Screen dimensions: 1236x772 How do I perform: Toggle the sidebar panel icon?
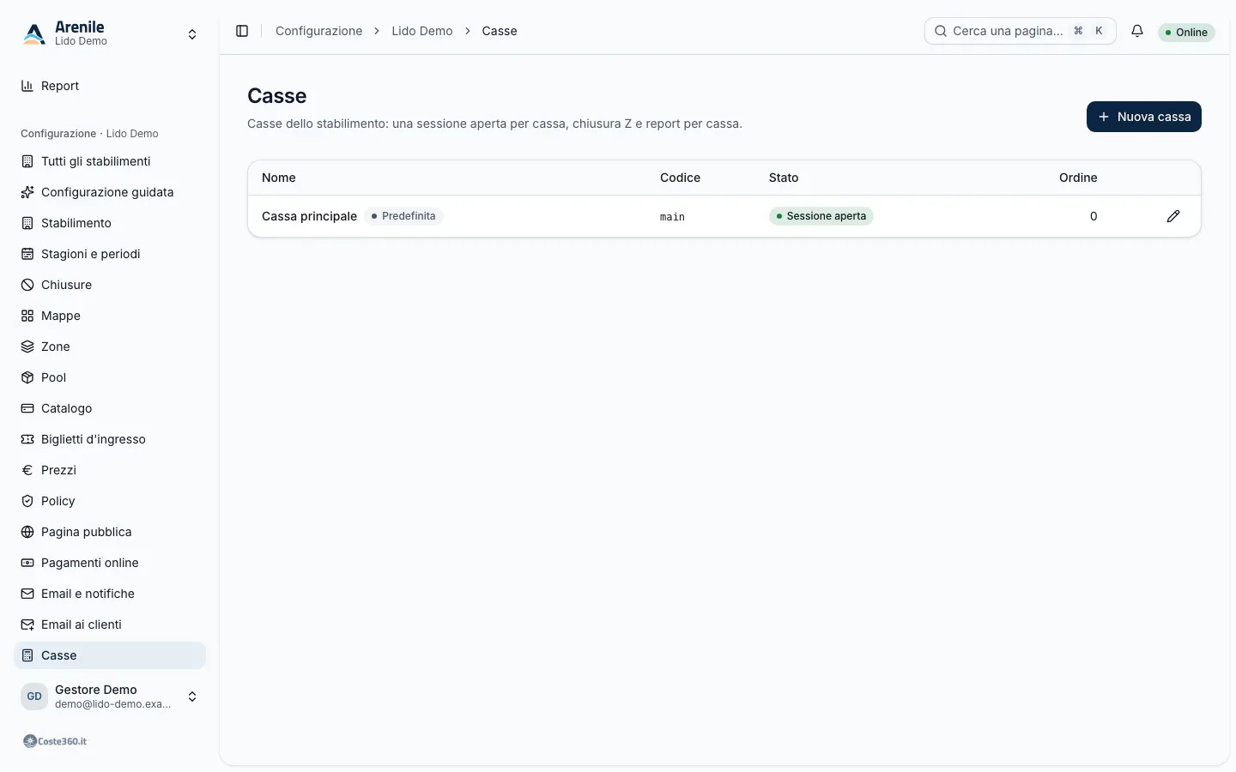tap(242, 31)
